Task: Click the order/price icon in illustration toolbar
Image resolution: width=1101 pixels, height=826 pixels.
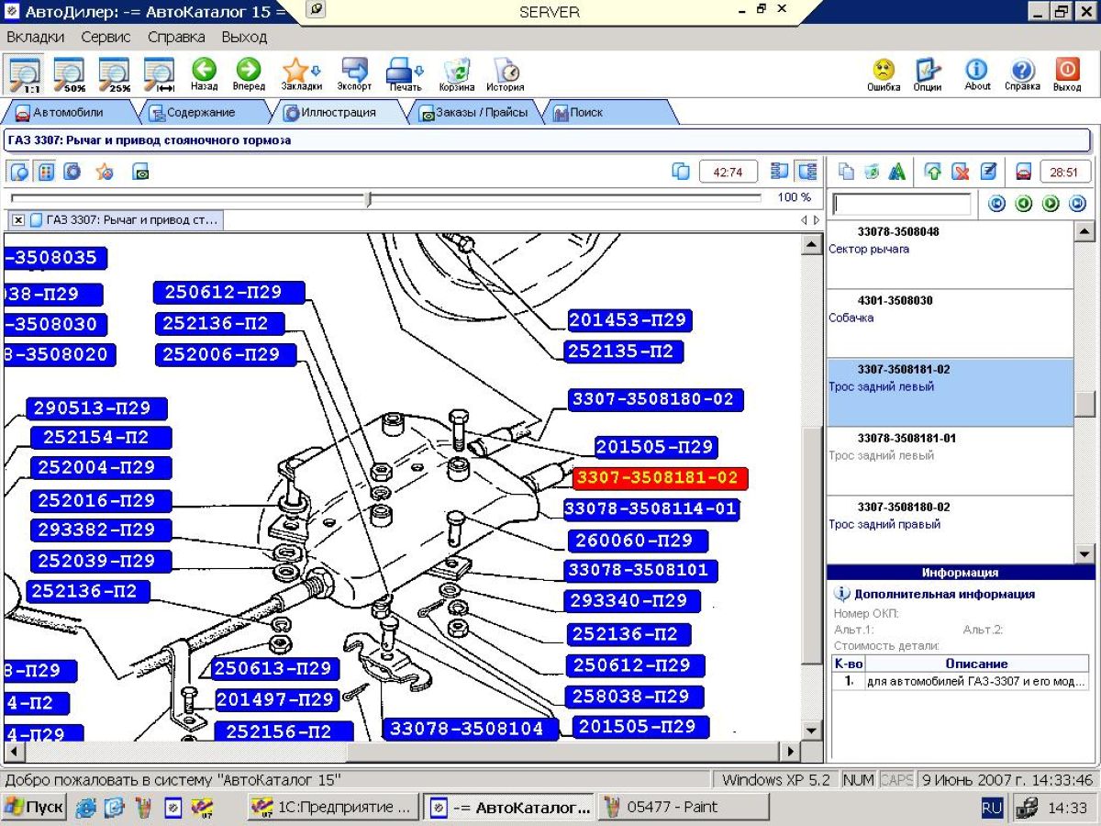Action: pyautogui.click(x=139, y=172)
